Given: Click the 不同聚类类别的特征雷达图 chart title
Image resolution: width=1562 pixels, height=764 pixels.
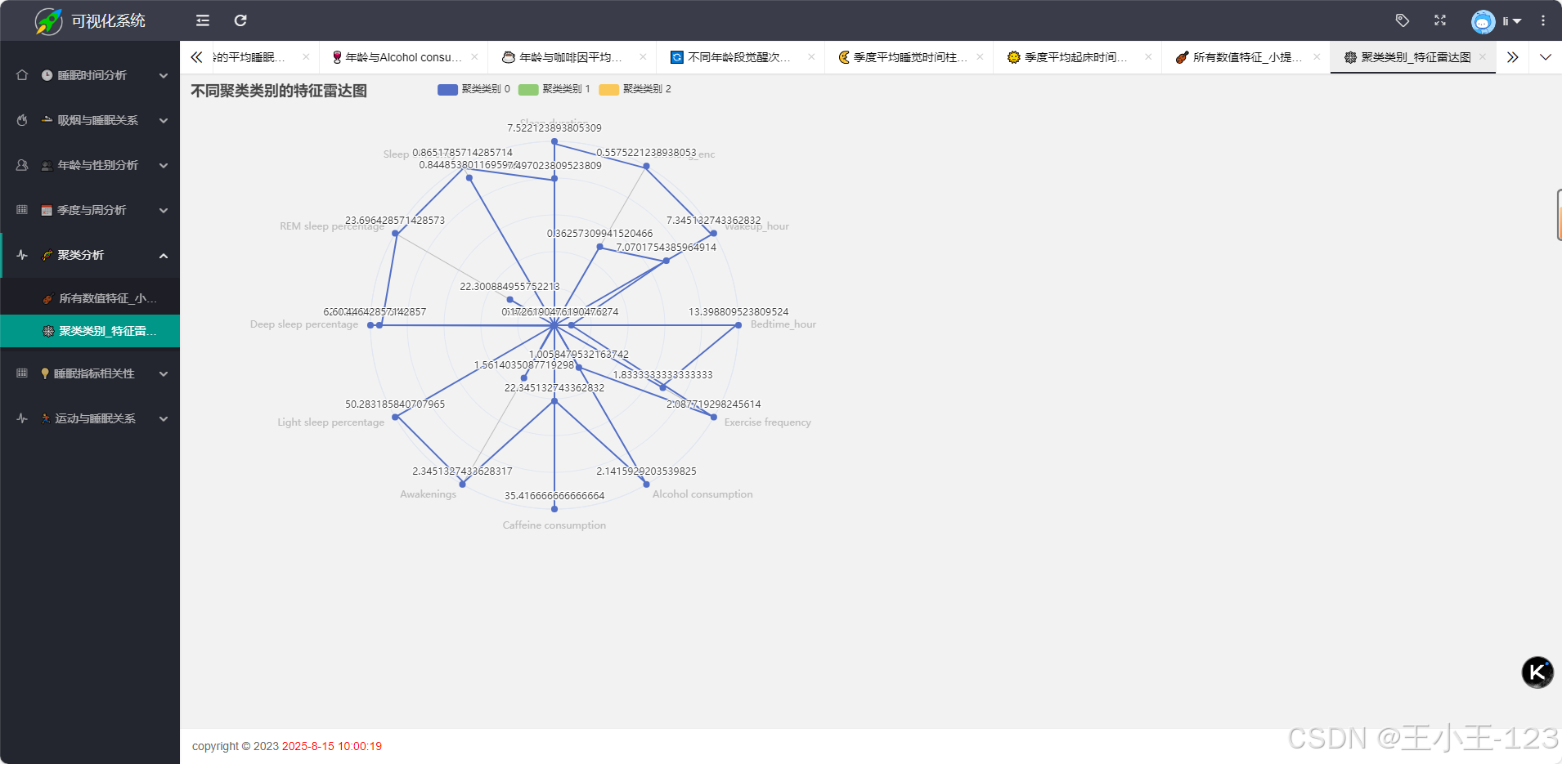Looking at the screenshot, I should click(279, 91).
